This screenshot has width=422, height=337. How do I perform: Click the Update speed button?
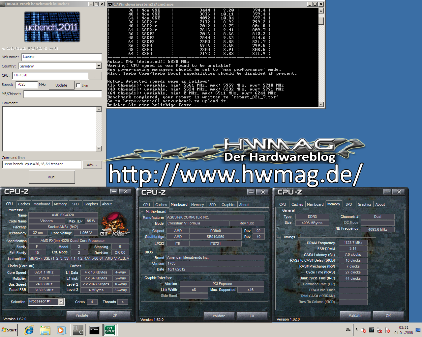[61, 85]
